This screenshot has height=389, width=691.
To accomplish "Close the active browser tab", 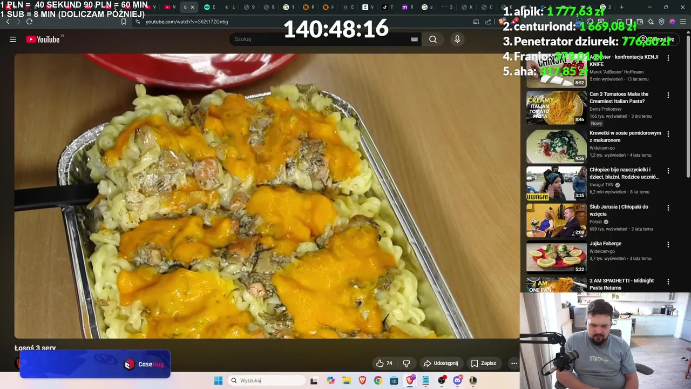I will [x=192, y=7].
